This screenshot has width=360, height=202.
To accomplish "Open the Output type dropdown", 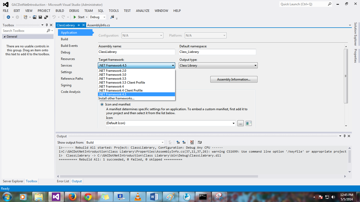I will click(255, 65).
